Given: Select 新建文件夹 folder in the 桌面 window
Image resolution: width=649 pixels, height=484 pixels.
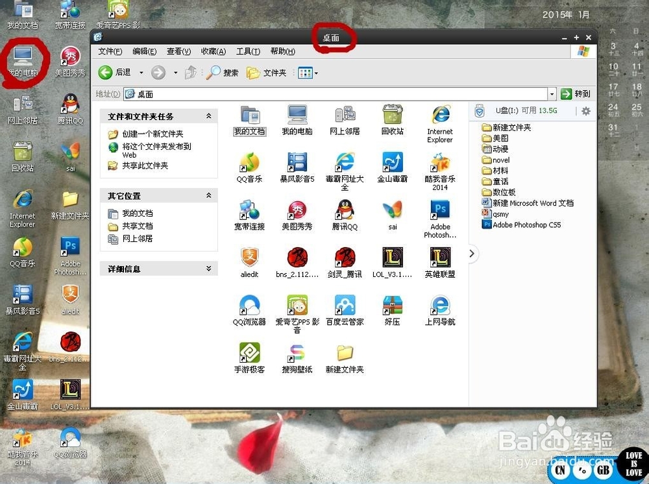Looking at the screenshot, I should (x=345, y=358).
